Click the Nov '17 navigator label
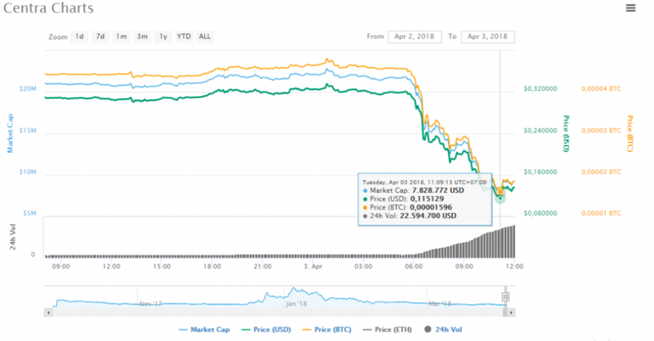Viewport: 654px width, 341px height. tap(151, 304)
